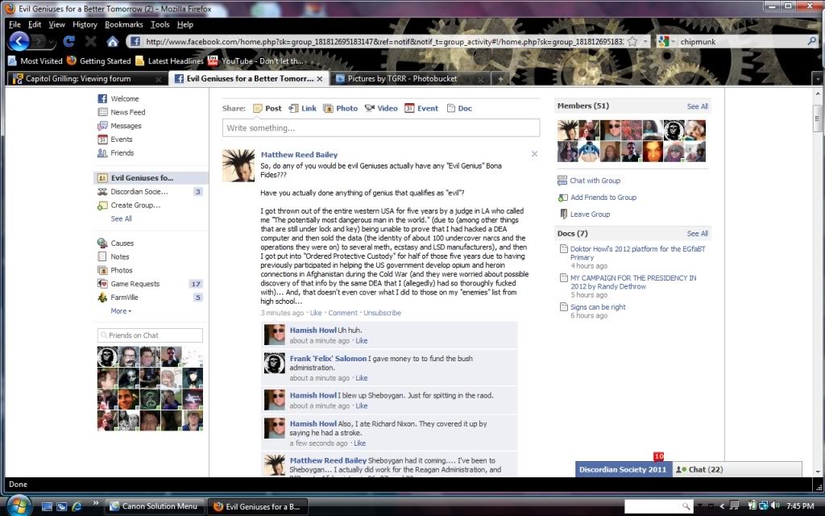Image resolution: width=825 pixels, height=516 pixels.
Task: Click Unsubscribe under Matthew Reed Bailey's post
Action: pos(382,313)
